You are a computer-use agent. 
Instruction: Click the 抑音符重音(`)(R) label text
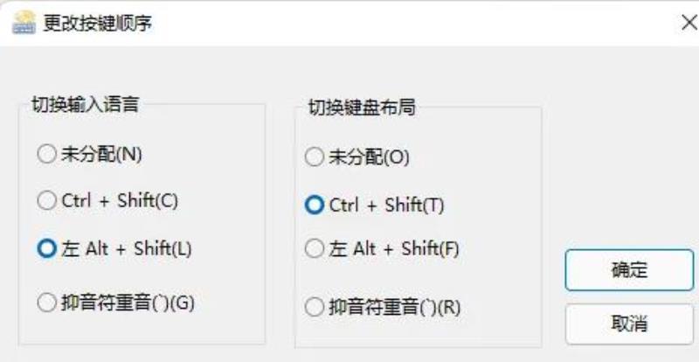(x=395, y=308)
